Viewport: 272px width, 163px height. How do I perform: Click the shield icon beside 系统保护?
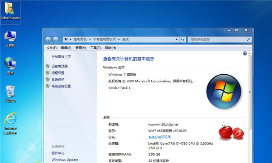[x=48, y=79]
